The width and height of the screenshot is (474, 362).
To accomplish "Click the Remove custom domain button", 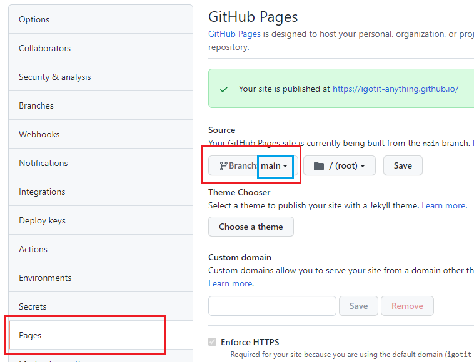I will pos(407,306).
